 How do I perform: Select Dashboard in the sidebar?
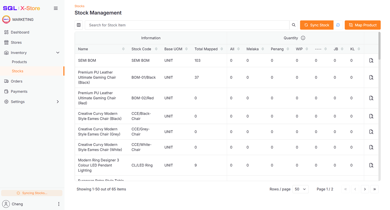pos(20,32)
